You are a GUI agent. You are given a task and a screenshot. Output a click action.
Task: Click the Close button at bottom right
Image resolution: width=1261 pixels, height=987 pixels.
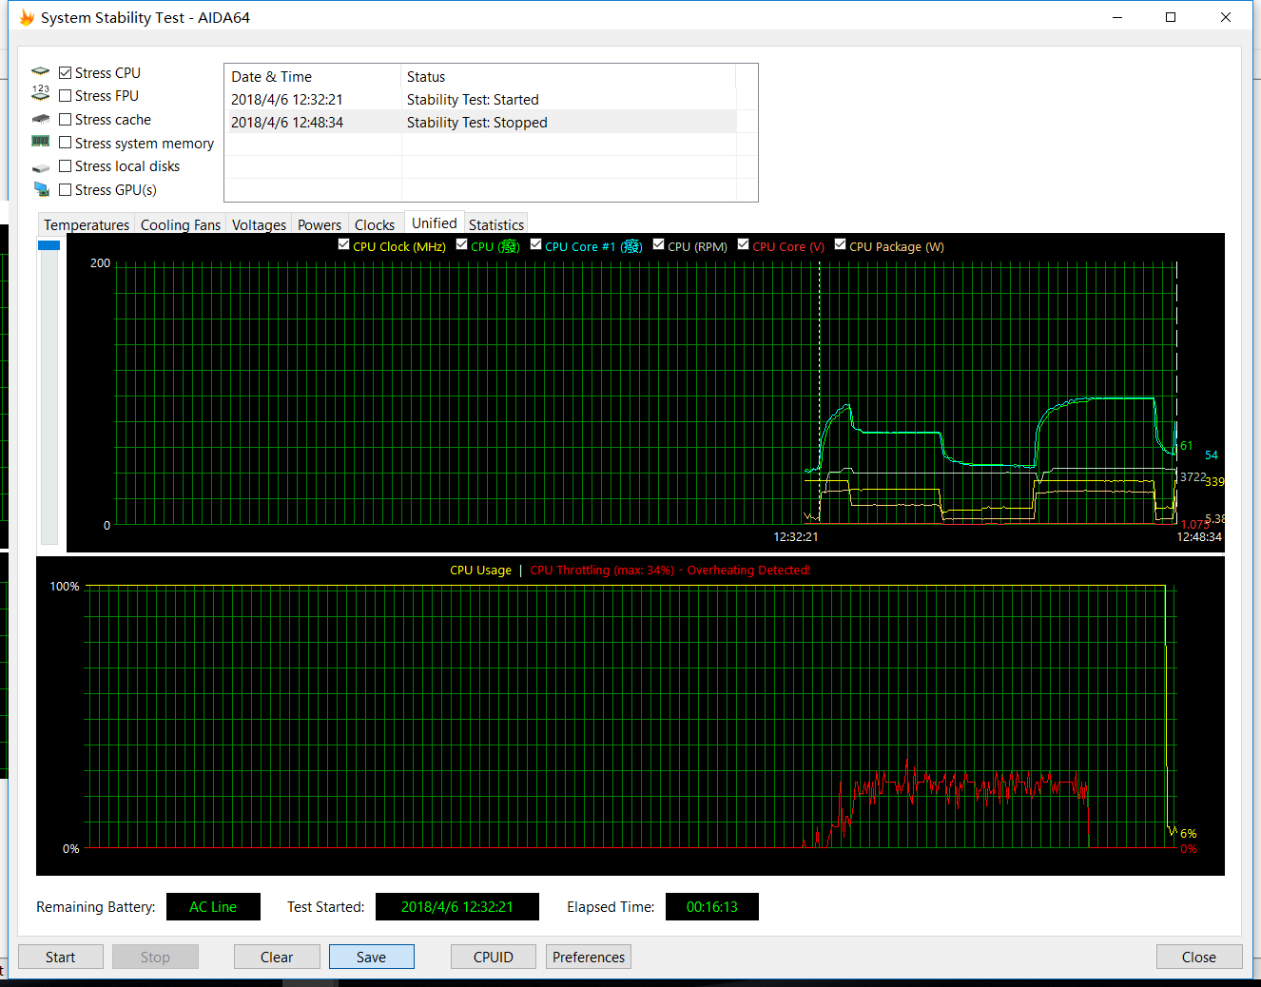click(x=1199, y=957)
